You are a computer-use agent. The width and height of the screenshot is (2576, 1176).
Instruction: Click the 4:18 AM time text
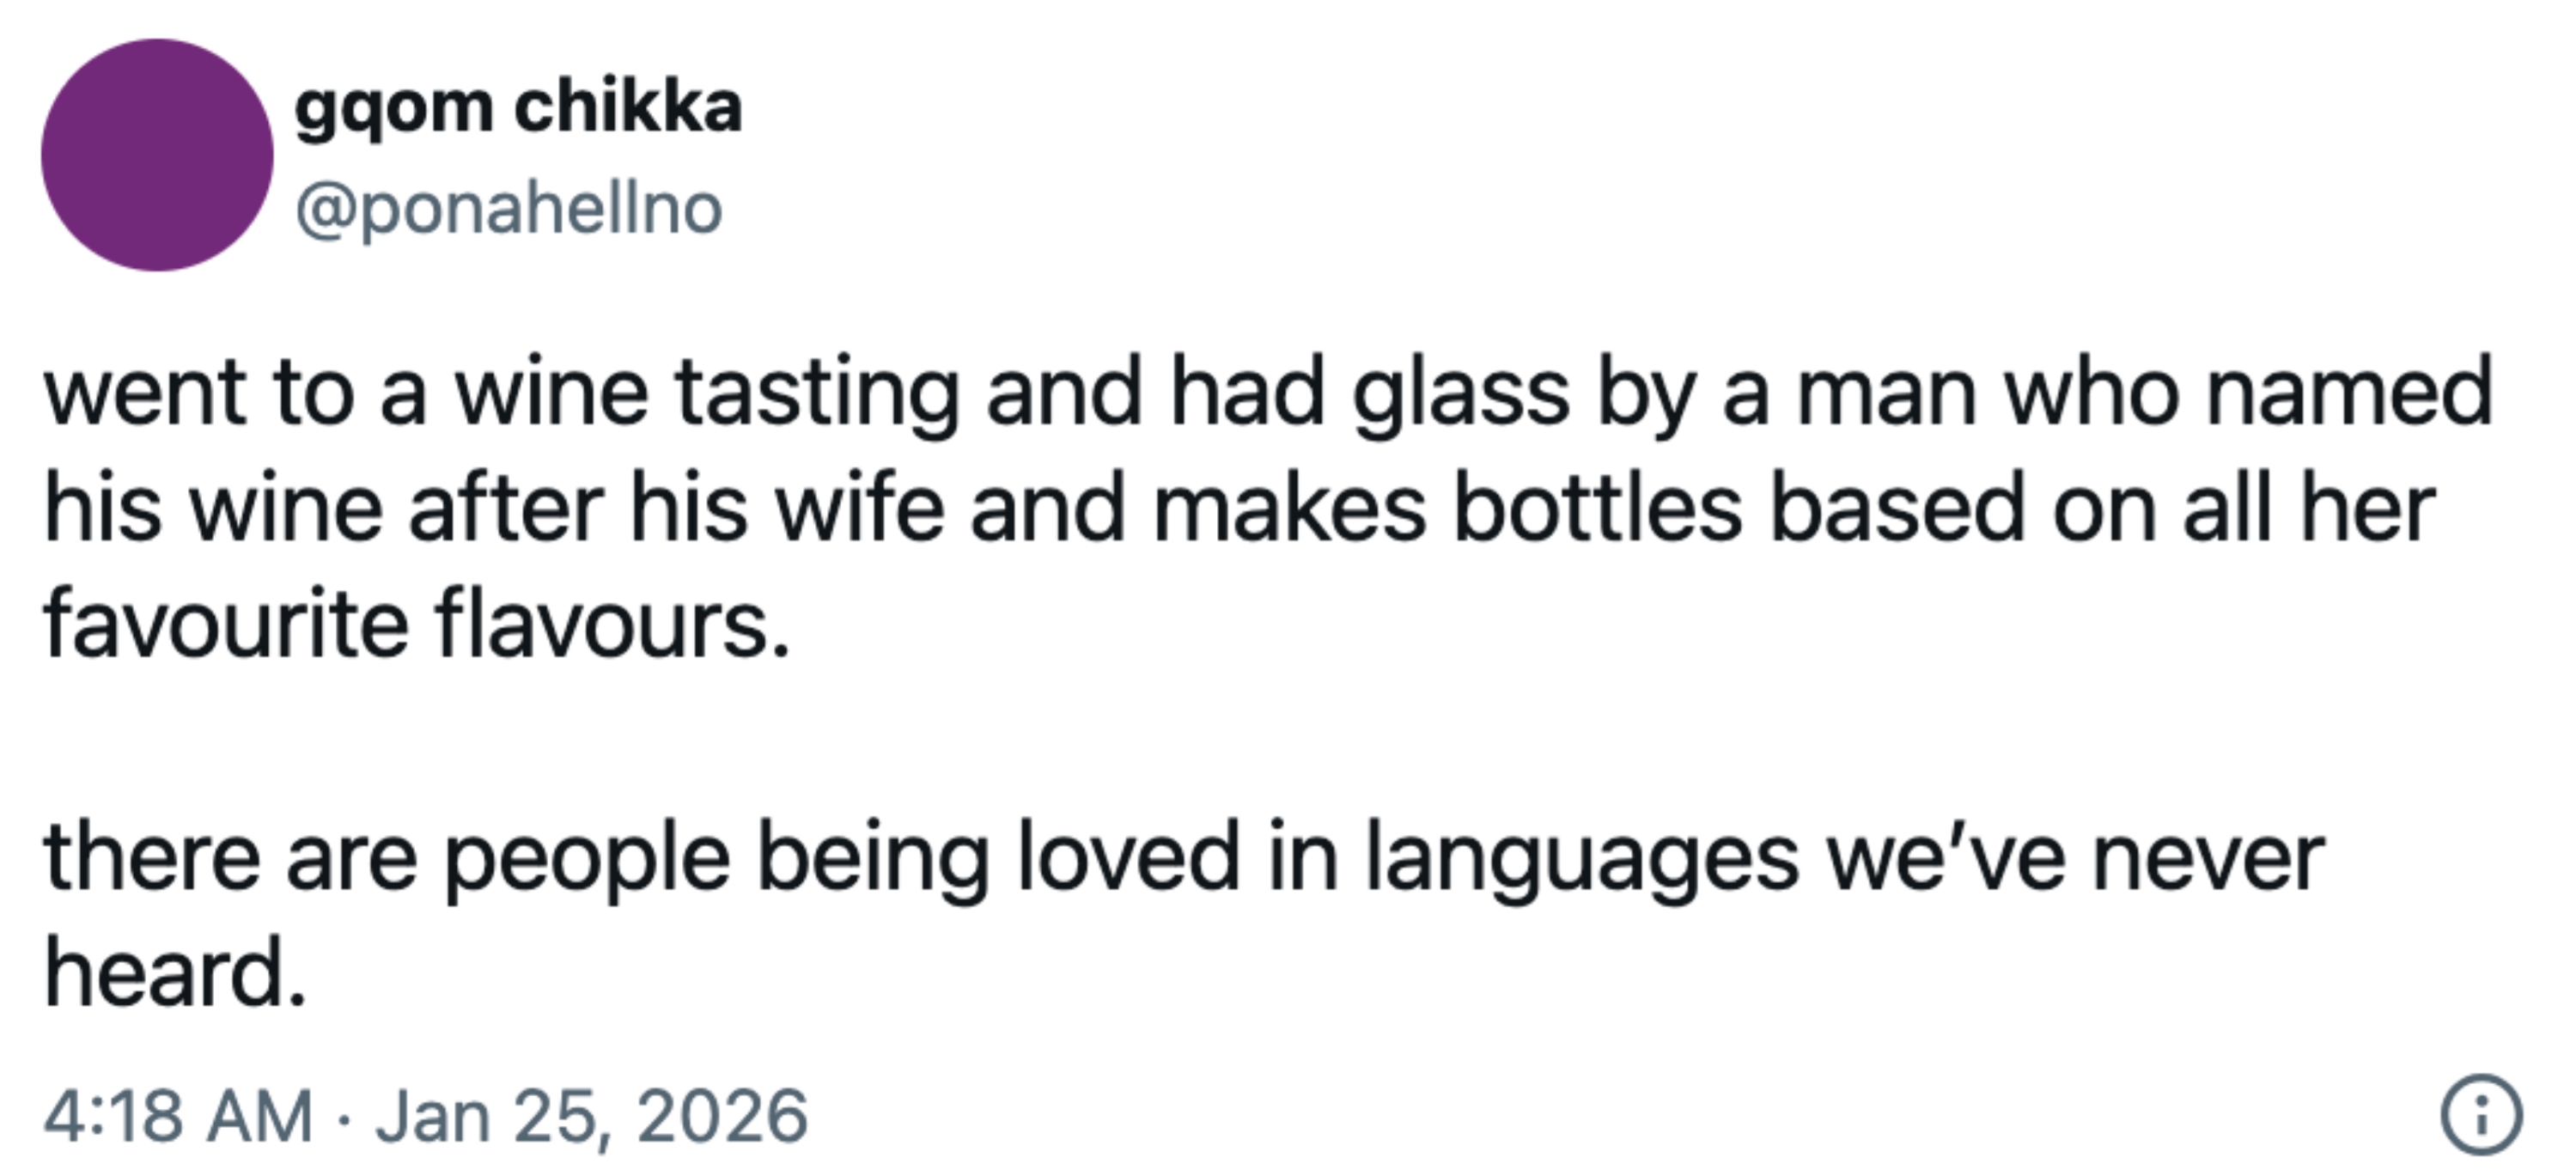coord(178,1116)
